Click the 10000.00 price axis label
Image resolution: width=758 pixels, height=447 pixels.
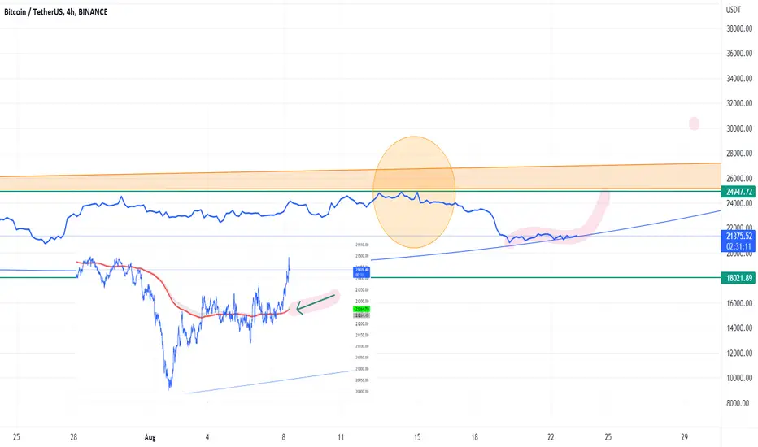pos(739,378)
